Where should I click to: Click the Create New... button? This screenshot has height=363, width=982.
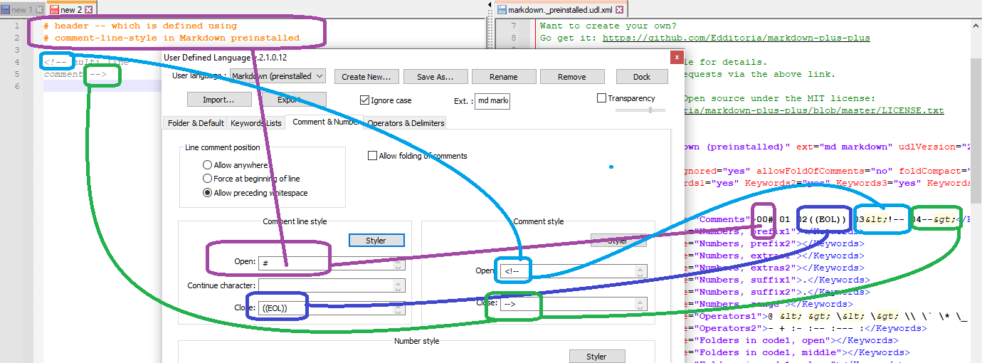click(366, 77)
